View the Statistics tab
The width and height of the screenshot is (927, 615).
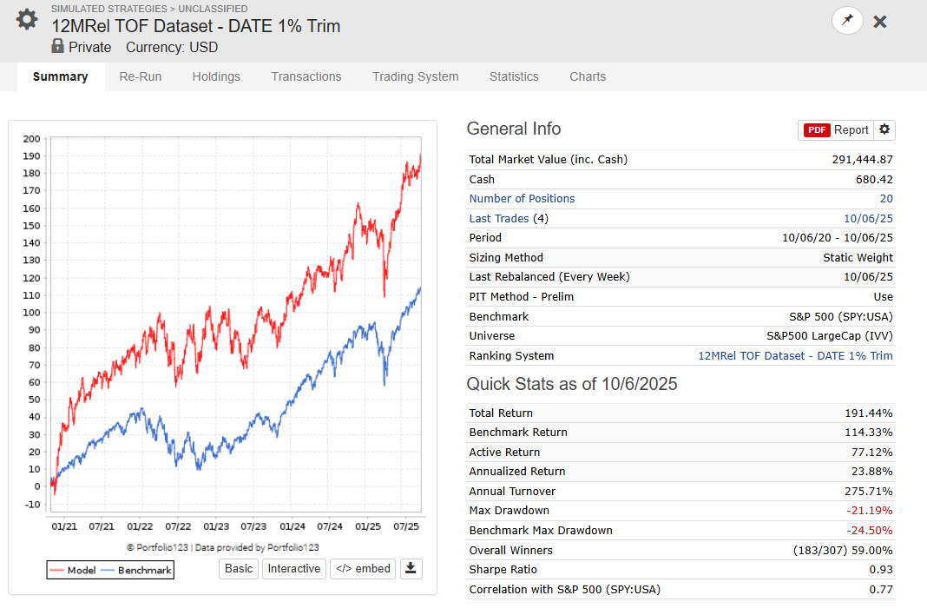[x=514, y=77]
